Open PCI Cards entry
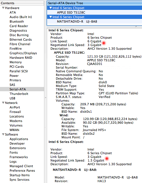Viewport: 142px width, 183px height. click(x=17, y=67)
